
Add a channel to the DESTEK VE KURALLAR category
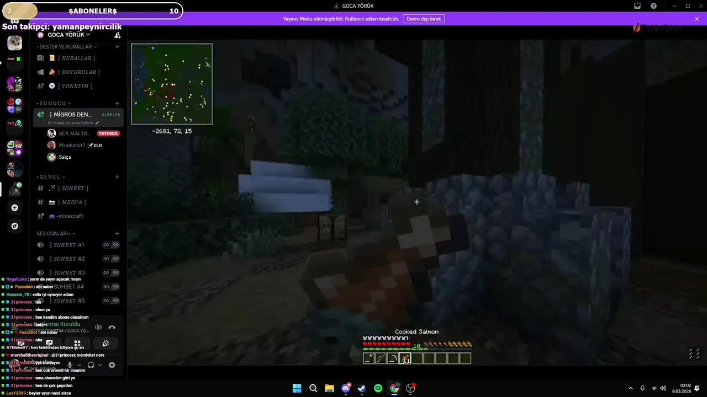(x=117, y=47)
